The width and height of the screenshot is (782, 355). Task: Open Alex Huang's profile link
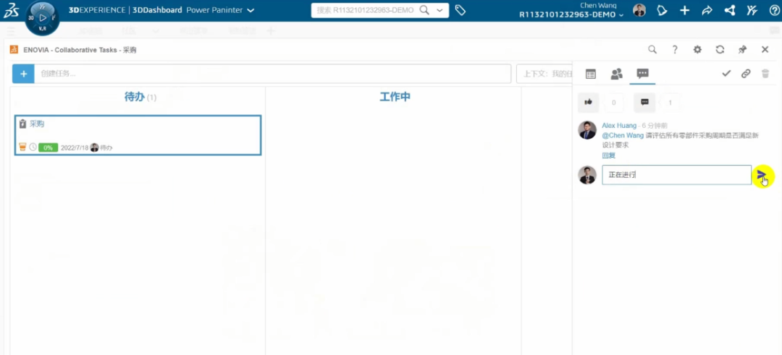[619, 126]
